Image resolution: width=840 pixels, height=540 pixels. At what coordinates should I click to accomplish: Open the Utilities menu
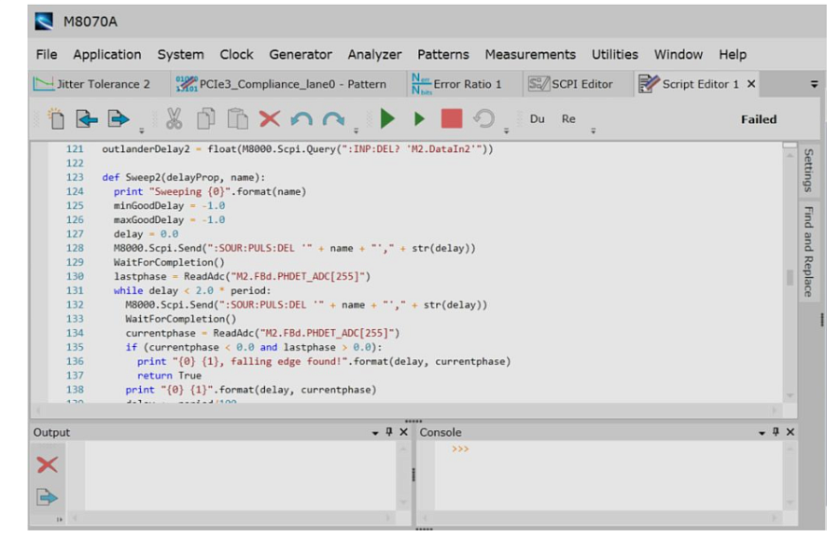614,55
